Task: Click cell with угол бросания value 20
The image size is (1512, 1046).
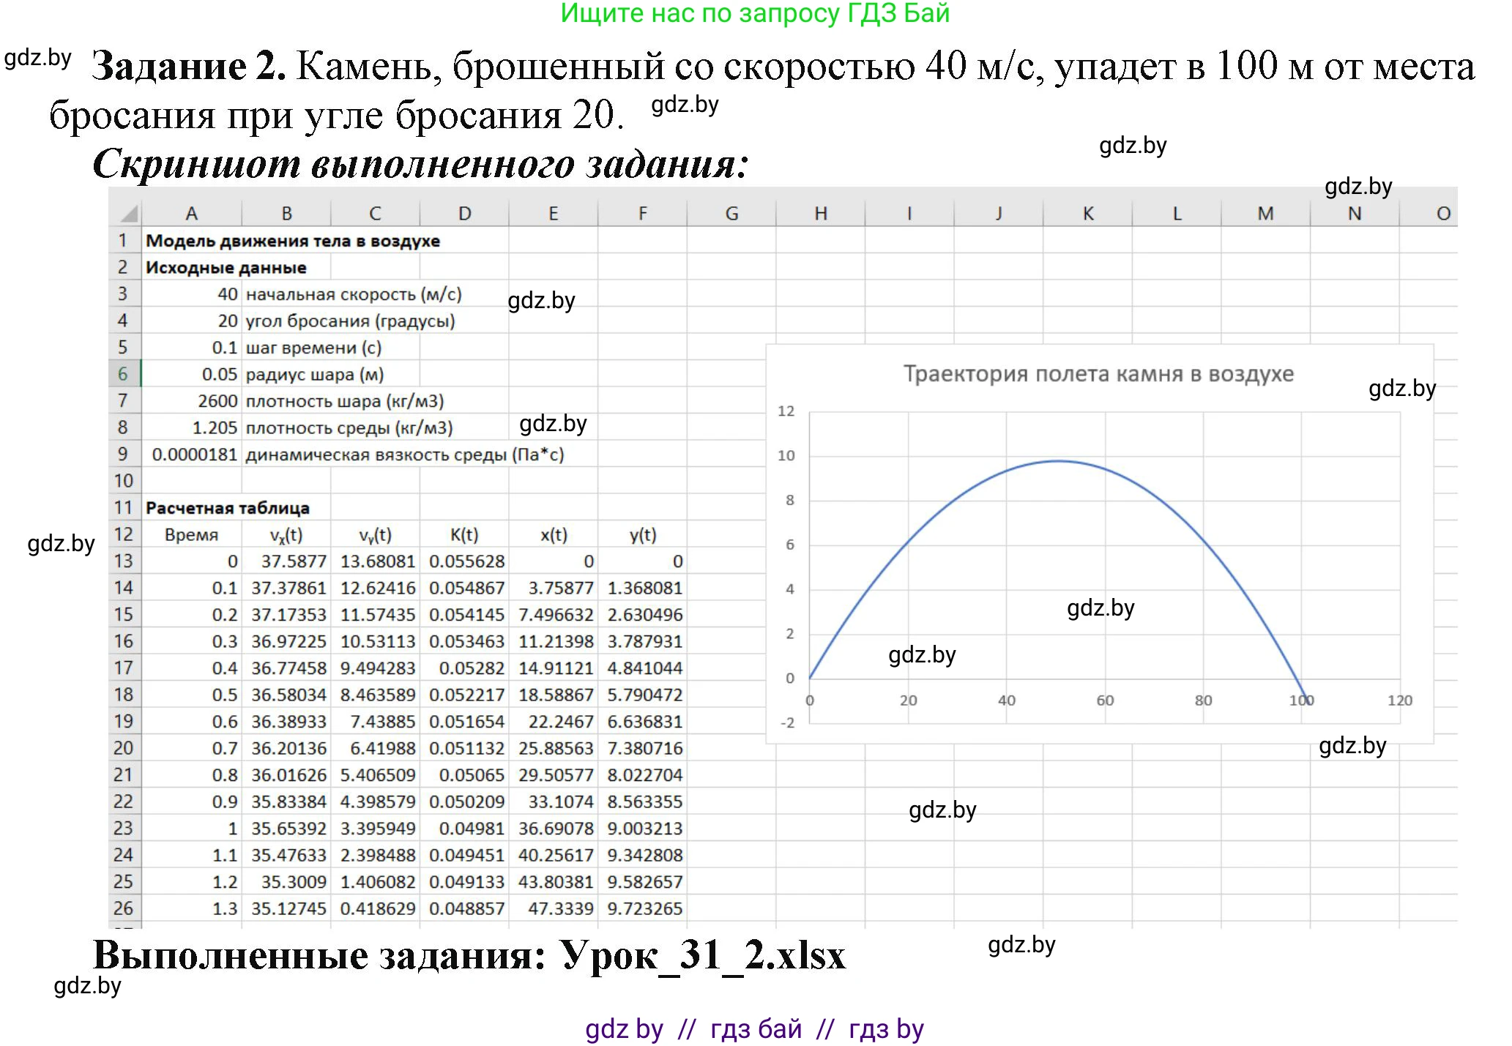Action: 193,320
